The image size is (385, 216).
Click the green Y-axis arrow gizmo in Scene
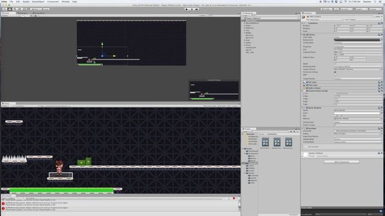point(102,44)
